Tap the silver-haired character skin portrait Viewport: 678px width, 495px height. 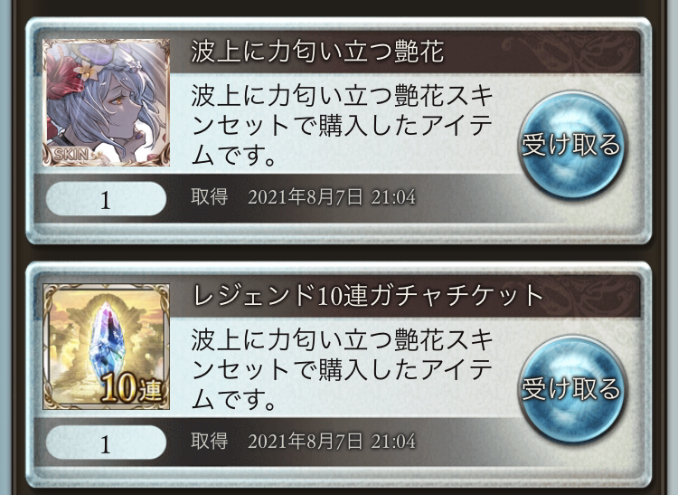(107, 102)
